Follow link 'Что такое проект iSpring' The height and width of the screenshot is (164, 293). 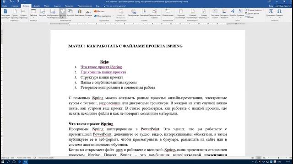pos(101,67)
